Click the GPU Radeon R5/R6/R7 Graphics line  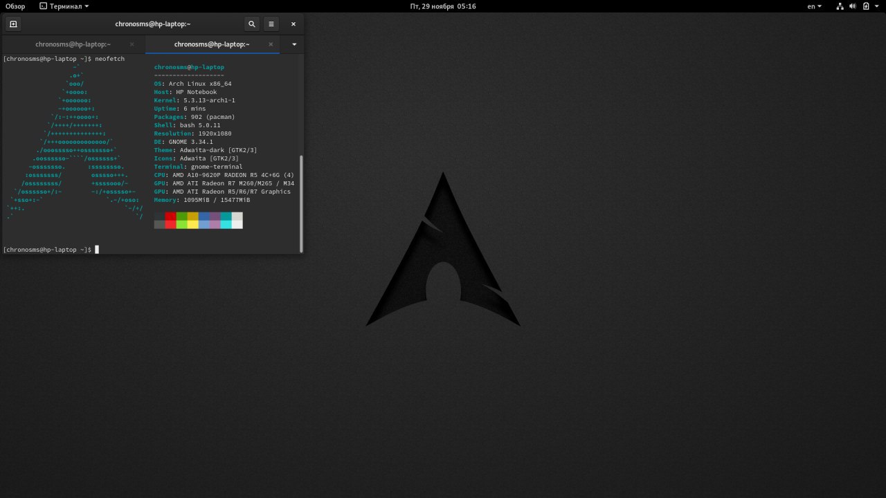222,192
